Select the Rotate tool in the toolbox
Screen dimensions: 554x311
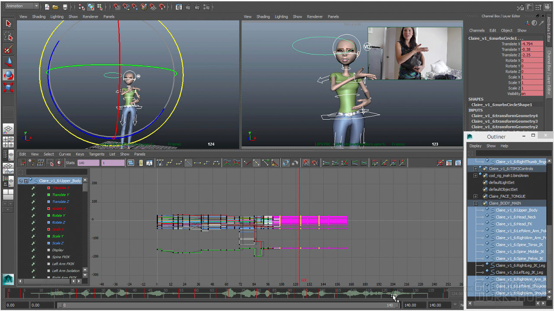8,75
